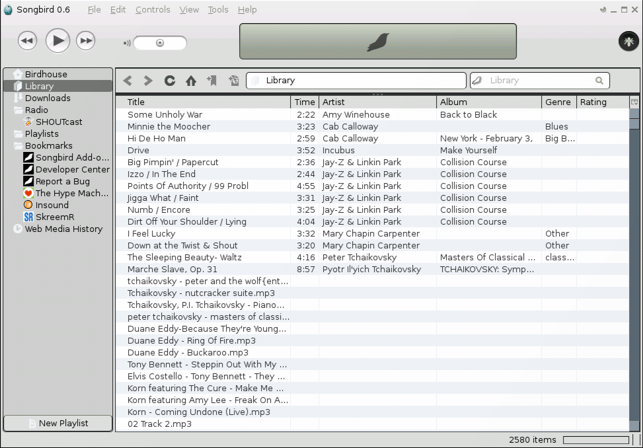Adjust the volume slider knob
The width and height of the screenshot is (643, 448).
coord(160,43)
